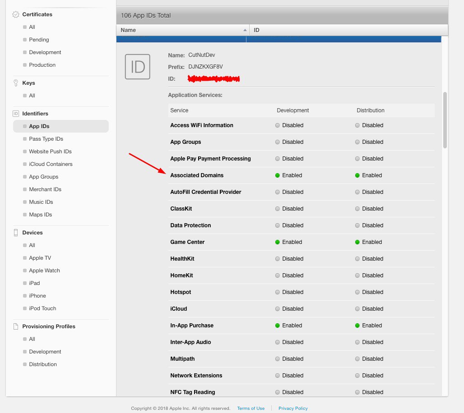Show Distribution provisioning profiles

[43, 364]
